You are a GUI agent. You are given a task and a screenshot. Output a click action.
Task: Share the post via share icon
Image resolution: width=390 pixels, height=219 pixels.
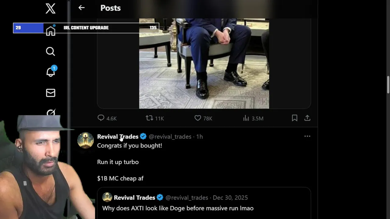point(307,118)
